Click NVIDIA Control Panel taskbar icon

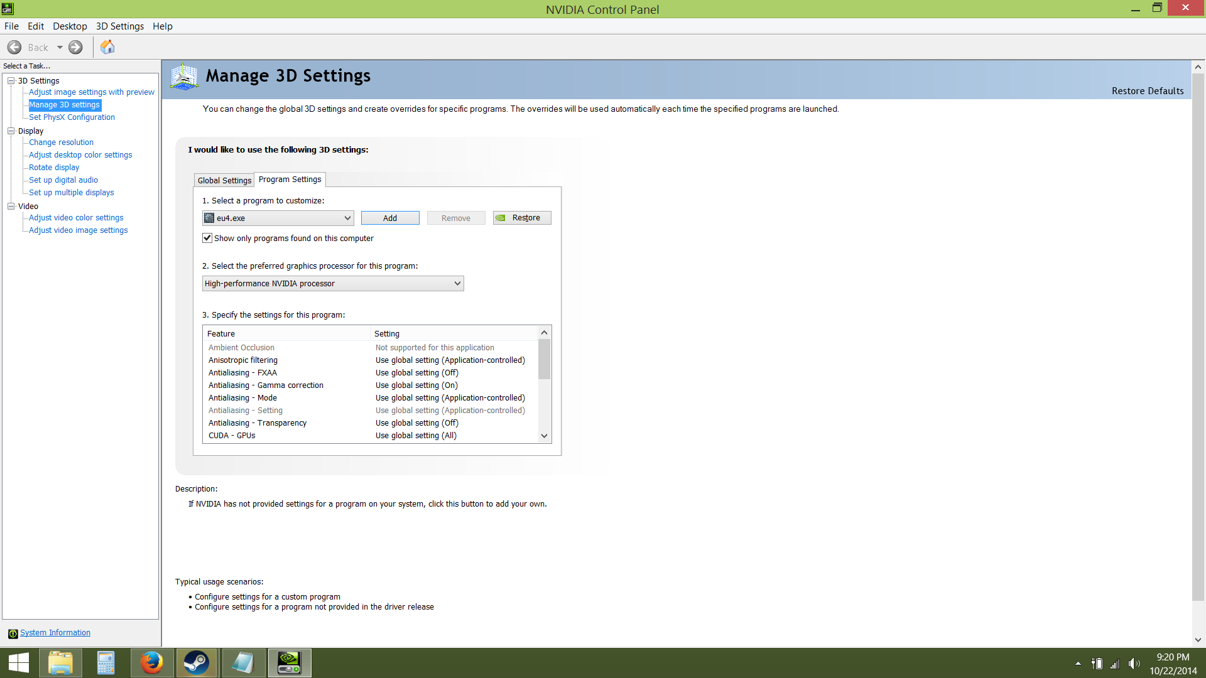[x=290, y=663]
